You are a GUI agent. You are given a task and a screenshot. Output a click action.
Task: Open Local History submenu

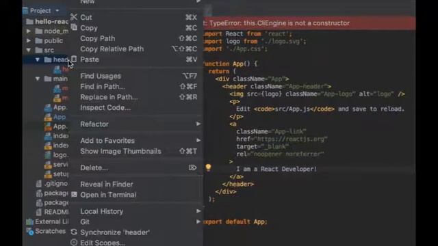coord(136,211)
